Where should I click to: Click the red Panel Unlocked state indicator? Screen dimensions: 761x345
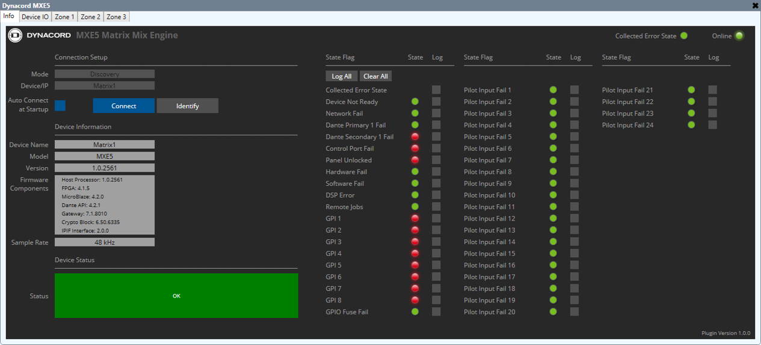(415, 160)
